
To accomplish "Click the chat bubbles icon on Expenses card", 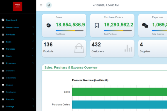I will pos(145,25).
